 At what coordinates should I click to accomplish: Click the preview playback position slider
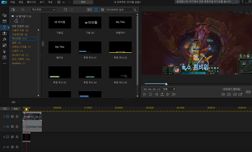coord(198,84)
